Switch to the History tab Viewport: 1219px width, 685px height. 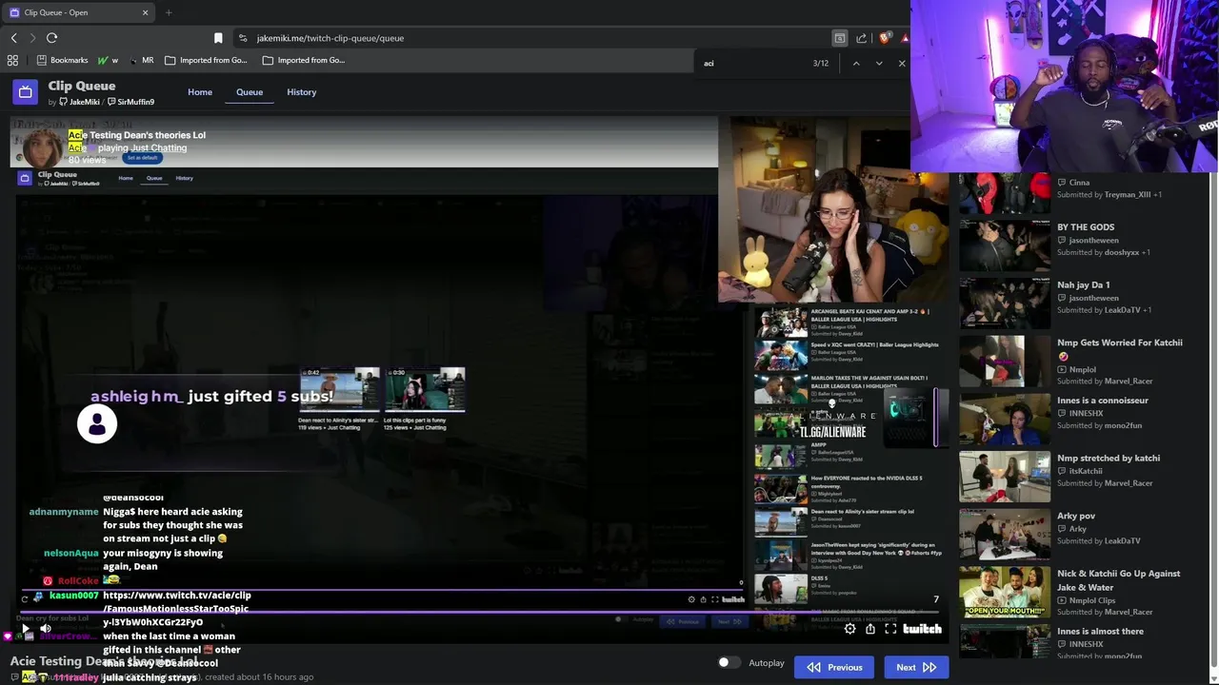pyautogui.click(x=302, y=92)
